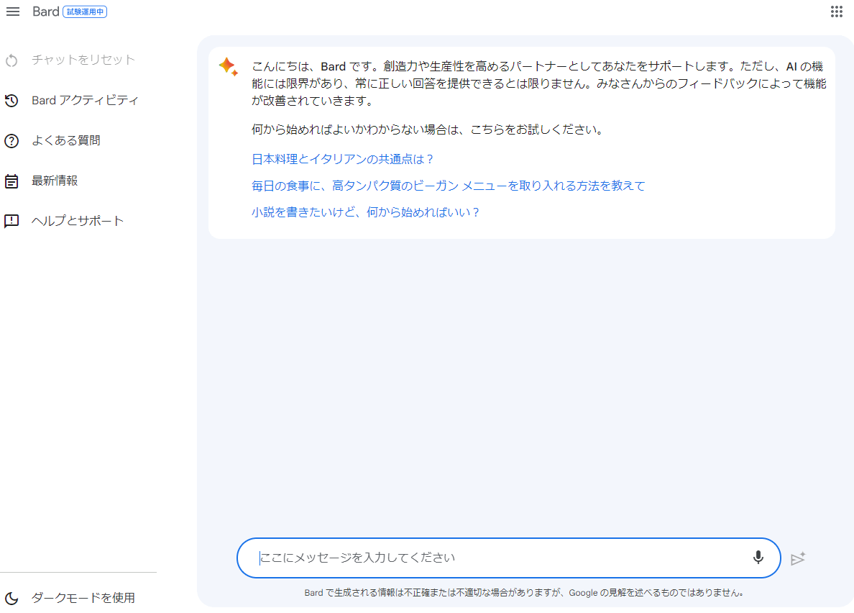The image size is (854, 613).
Task: Open ヘルプとサポート in the sidebar
Action: [78, 221]
